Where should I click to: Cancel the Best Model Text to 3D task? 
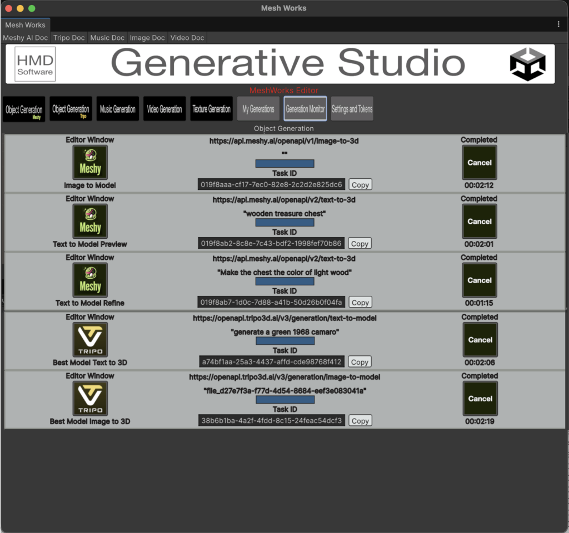coord(480,340)
